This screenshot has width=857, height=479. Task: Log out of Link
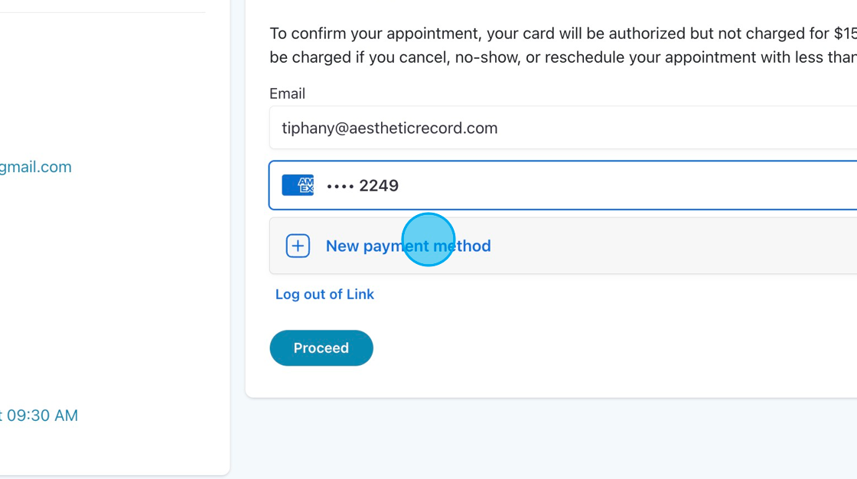pos(324,295)
